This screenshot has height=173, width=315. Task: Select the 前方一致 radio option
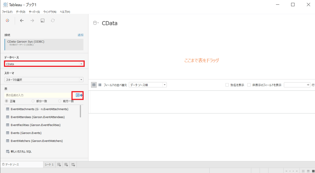(x=60, y=101)
